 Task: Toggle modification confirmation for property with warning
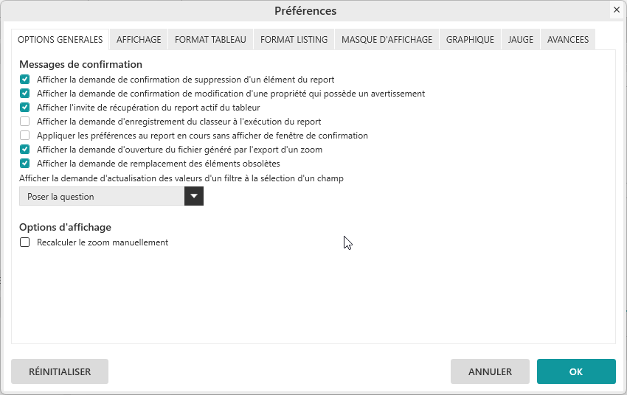tap(25, 94)
